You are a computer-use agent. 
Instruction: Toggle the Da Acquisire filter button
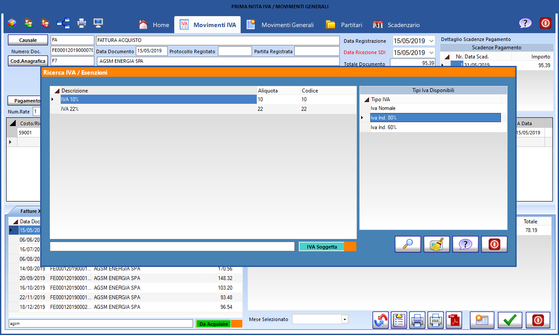pos(213,324)
